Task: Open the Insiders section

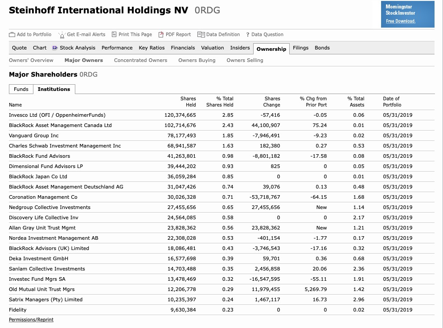Action: (240, 48)
